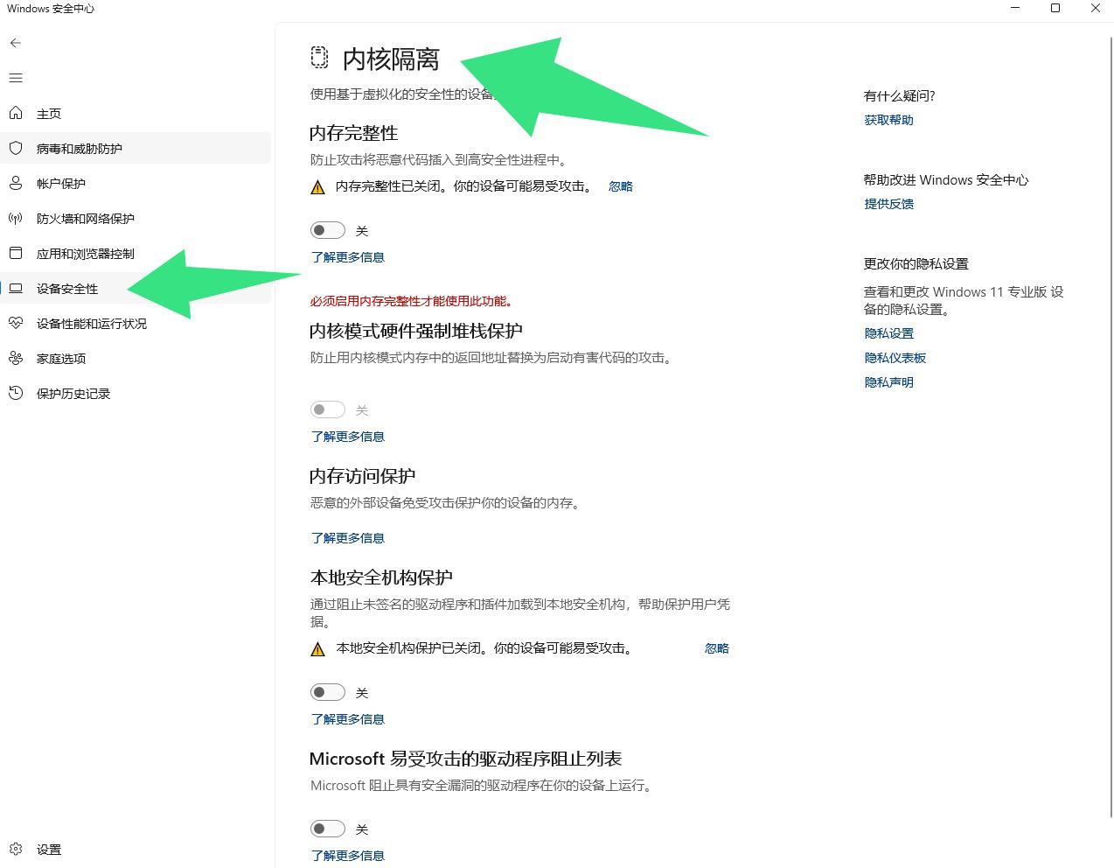Enable Microsoft 易受攻击的驱动程序阻止列表 toggle
This screenshot has height=868, width=1114.
[328, 829]
